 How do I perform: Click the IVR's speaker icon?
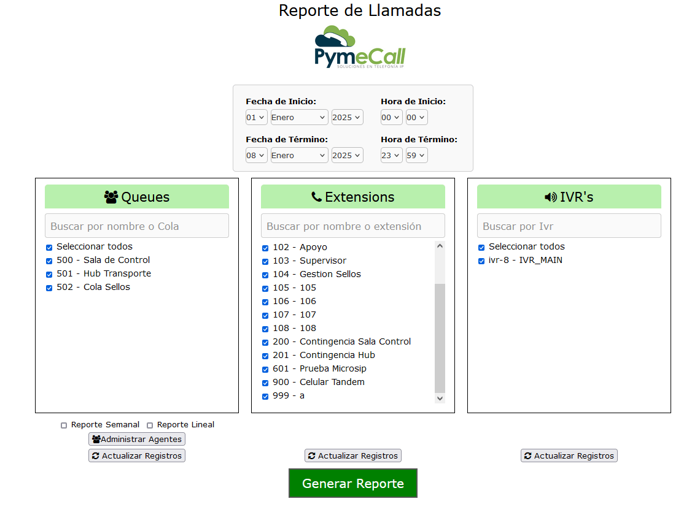(x=551, y=197)
